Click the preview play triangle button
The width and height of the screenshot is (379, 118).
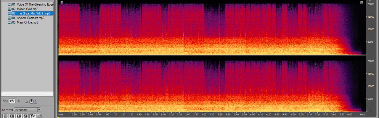19,101
